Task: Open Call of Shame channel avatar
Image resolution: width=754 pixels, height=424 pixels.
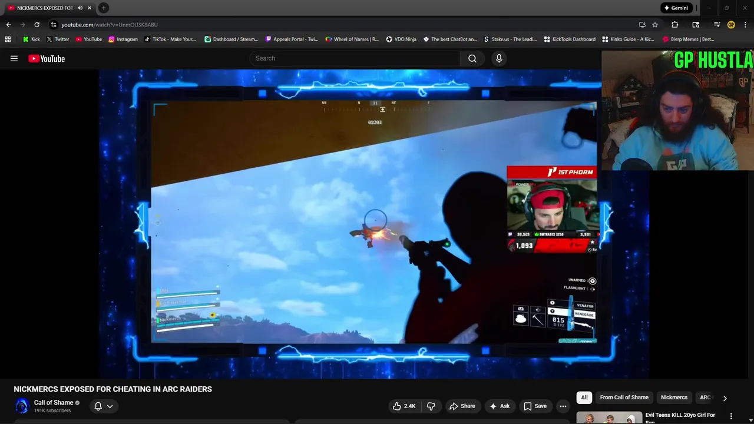Action: (x=22, y=406)
